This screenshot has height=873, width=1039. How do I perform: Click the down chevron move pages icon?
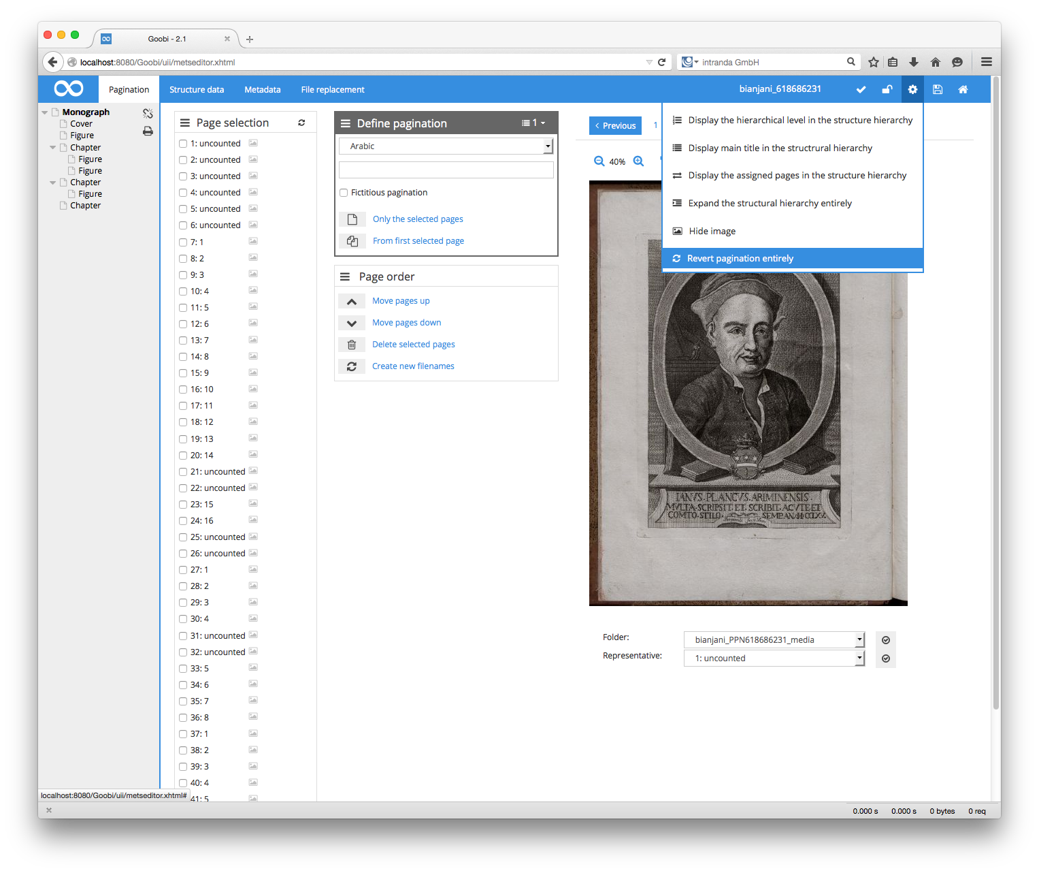click(352, 323)
